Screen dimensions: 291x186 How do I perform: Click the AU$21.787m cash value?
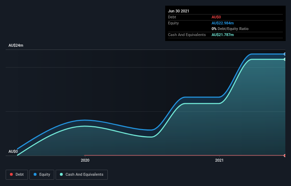223,35
